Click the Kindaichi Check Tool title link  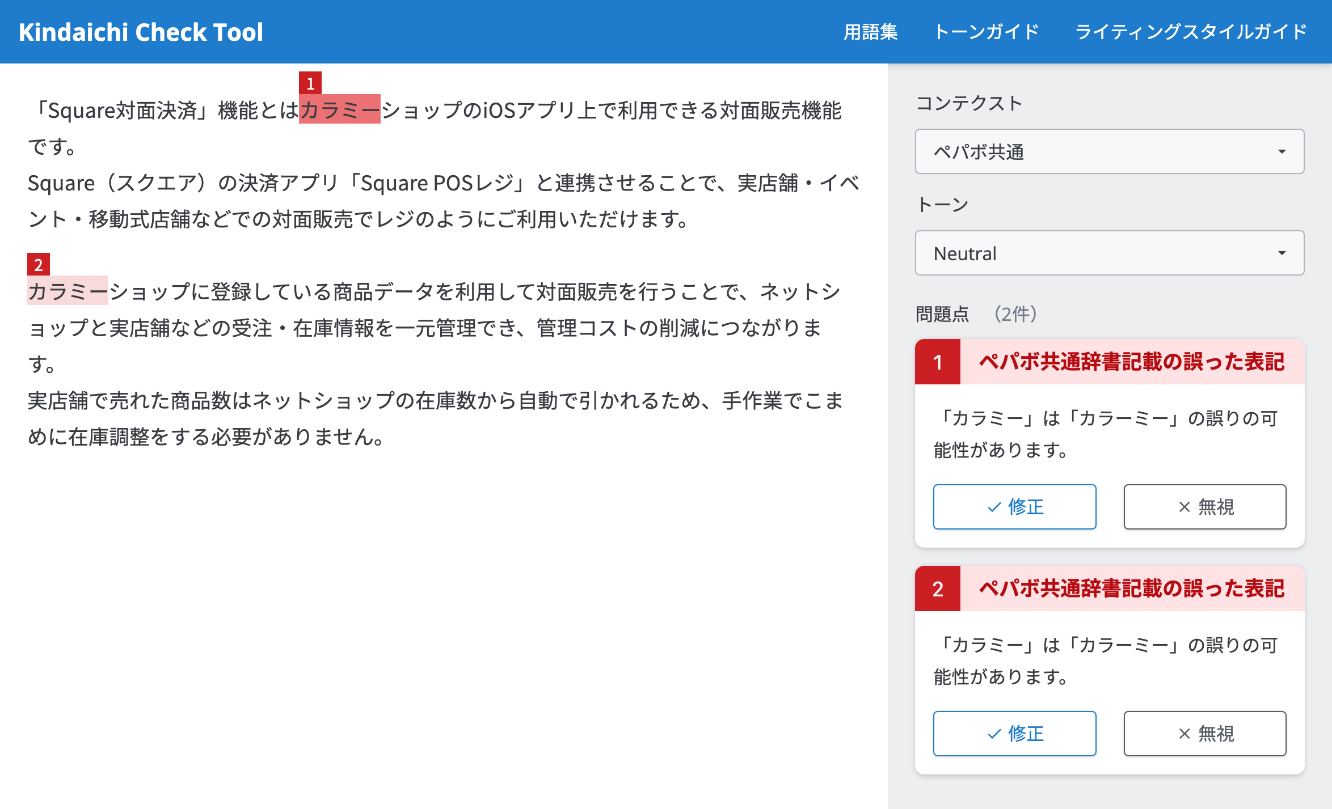click(141, 32)
